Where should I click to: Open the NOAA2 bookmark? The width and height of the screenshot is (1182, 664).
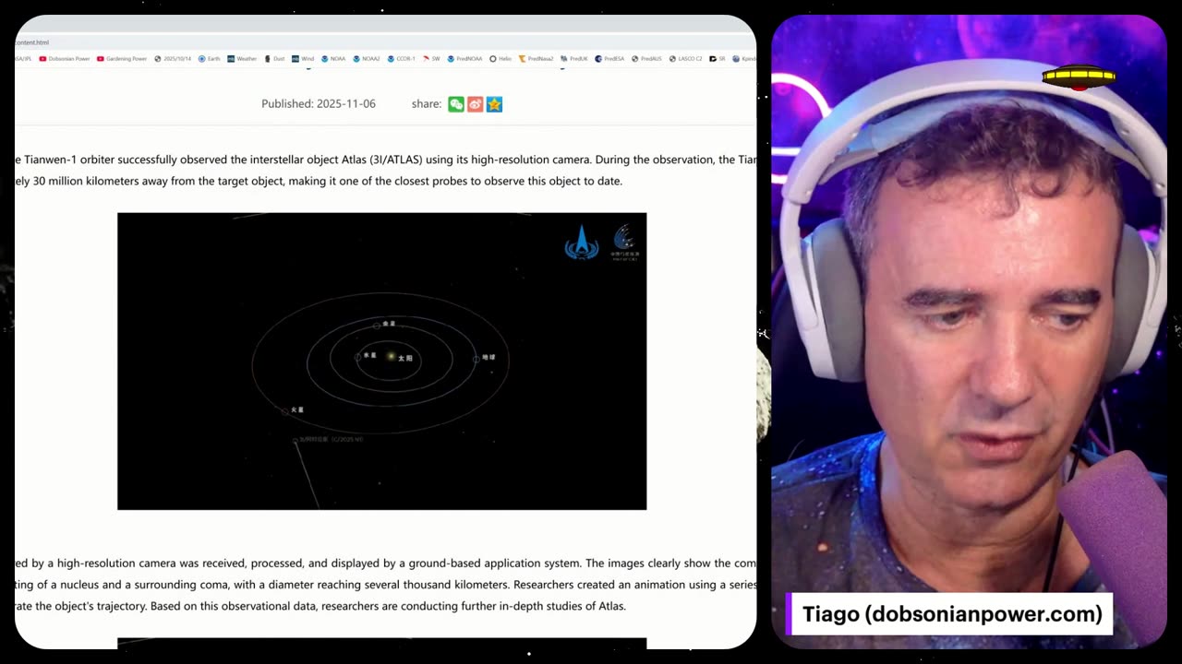point(367,59)
